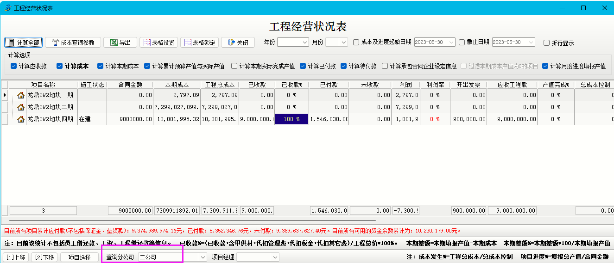
Task: Click the 项目选择 button
Action: (79, 257)
